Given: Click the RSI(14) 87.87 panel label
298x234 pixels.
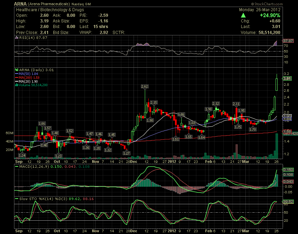Looking at the screenshot, I should pos(33,37).
